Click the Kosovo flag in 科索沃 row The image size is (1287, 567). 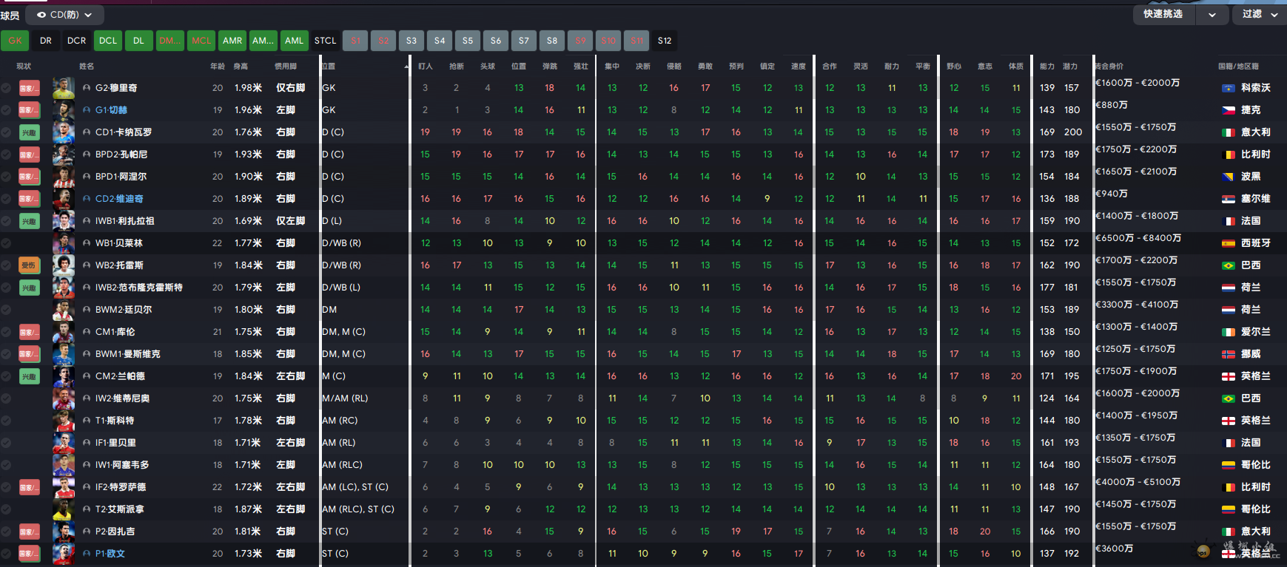pyautogui.click(x=1229, y=88)
